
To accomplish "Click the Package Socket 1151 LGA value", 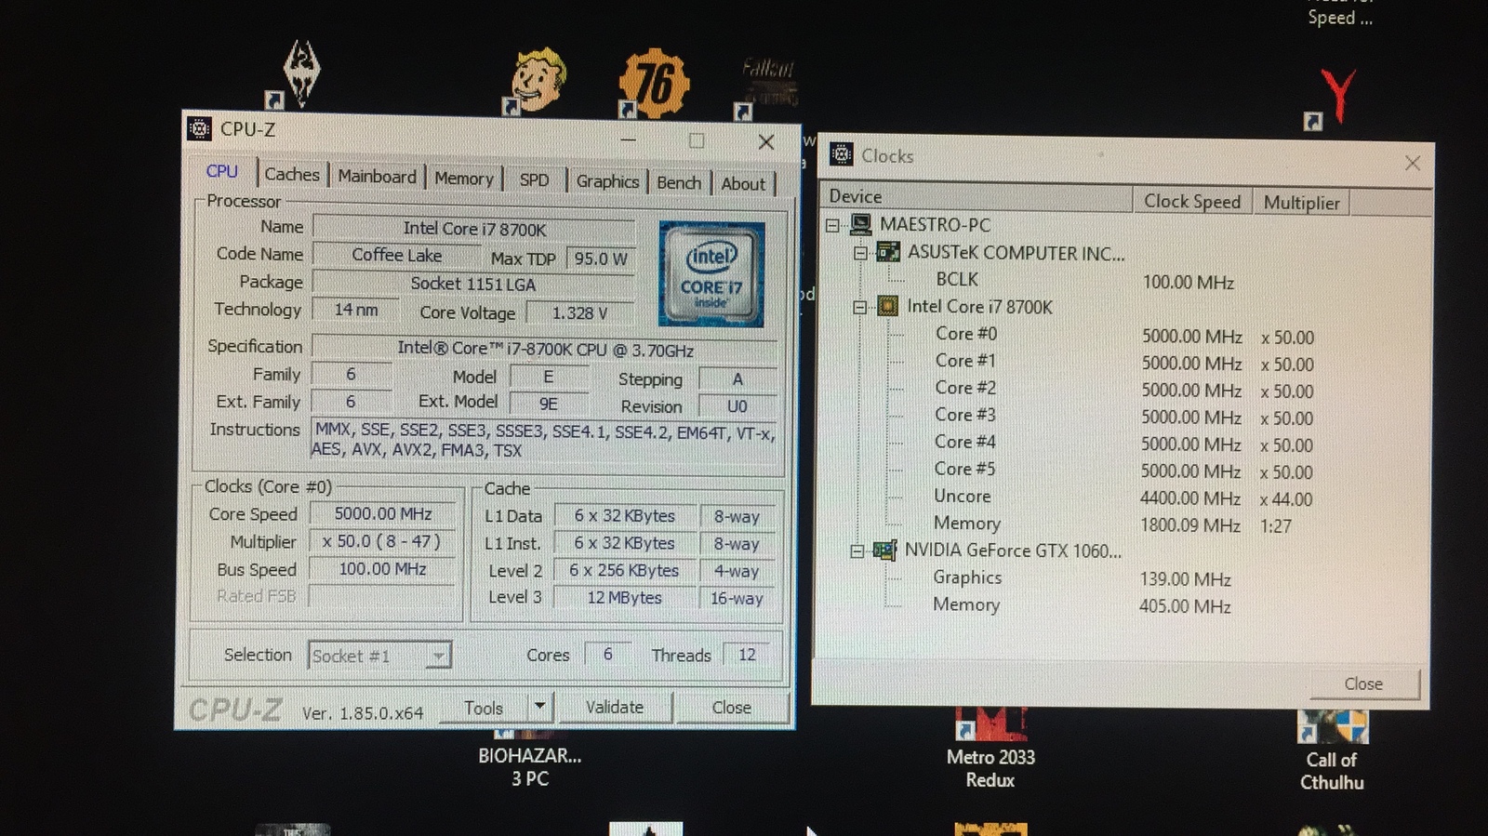I will click(473, 283).
